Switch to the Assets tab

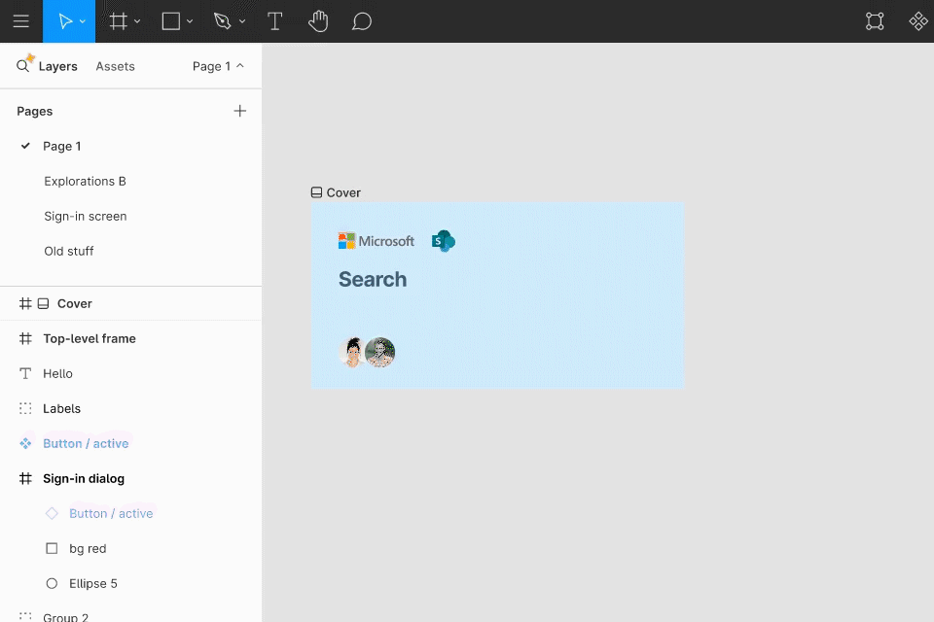click(x=115, y=66)
